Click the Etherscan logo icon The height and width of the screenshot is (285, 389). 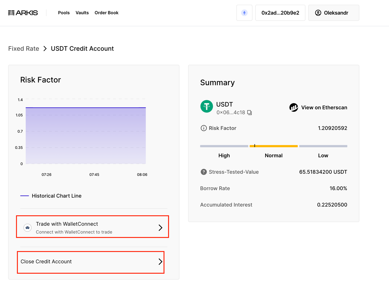click(x=294, y=107)
